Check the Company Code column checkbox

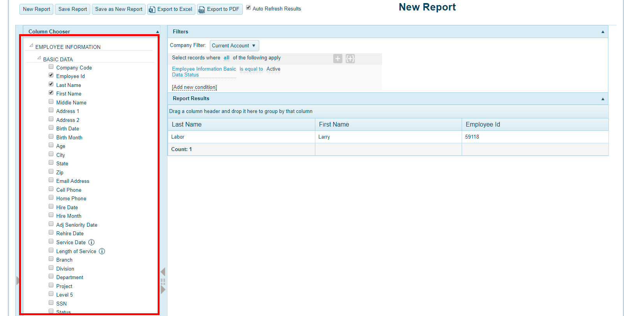coord(51,67)
